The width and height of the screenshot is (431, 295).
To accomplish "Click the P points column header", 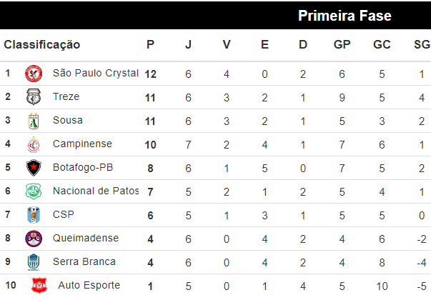I will 150,44.
